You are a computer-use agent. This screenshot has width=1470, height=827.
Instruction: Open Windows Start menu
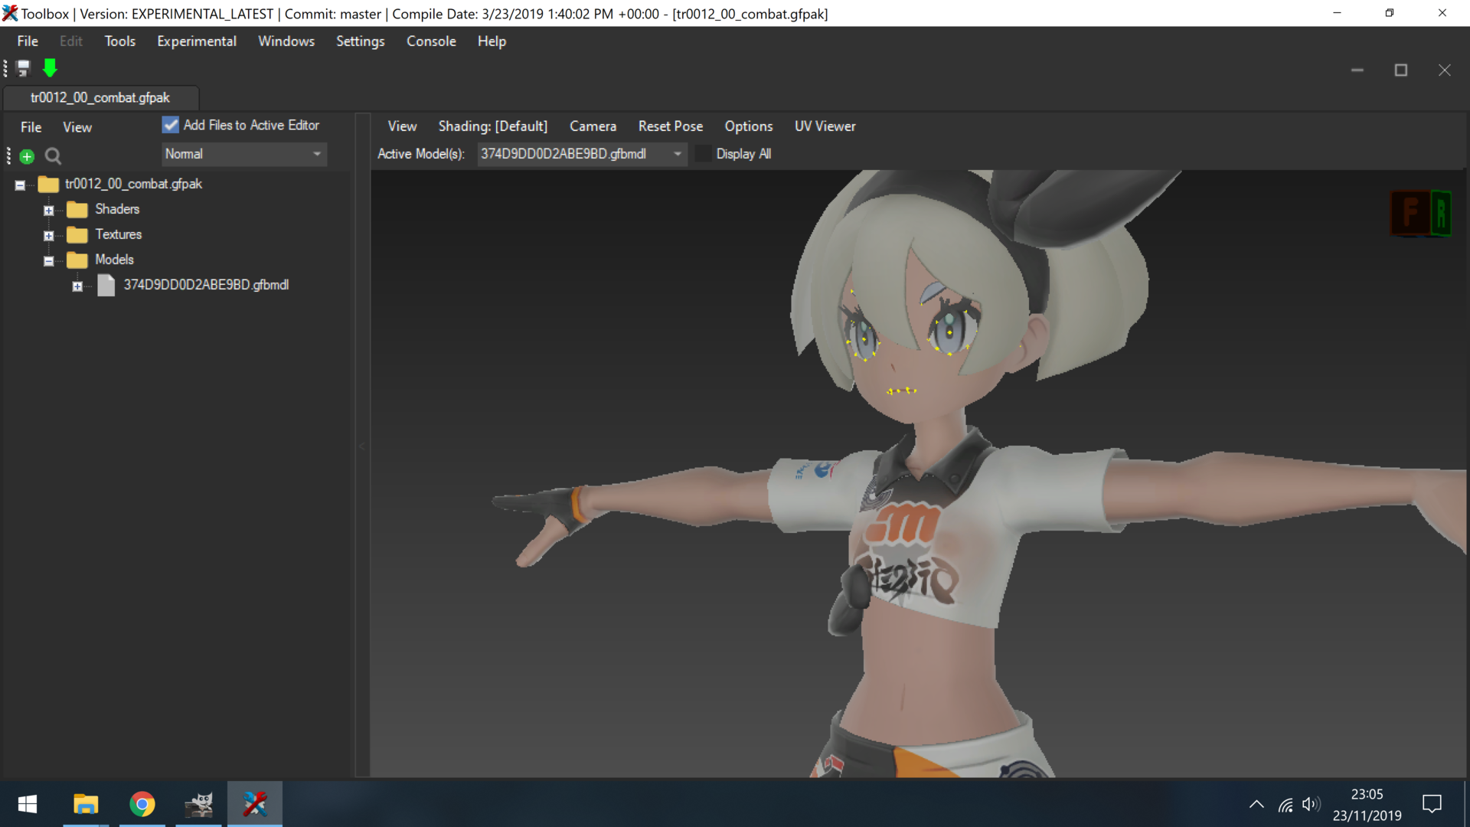coord(28,804)
